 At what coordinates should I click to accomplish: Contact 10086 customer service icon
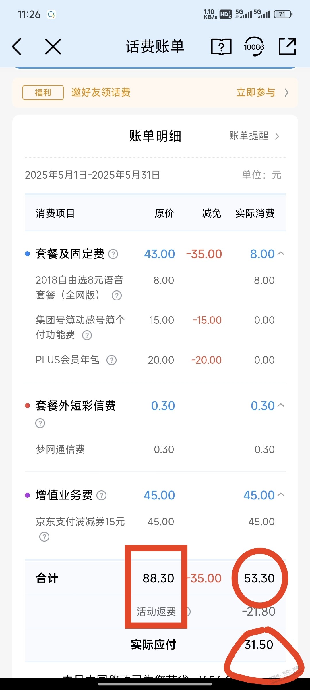[254, 47]
